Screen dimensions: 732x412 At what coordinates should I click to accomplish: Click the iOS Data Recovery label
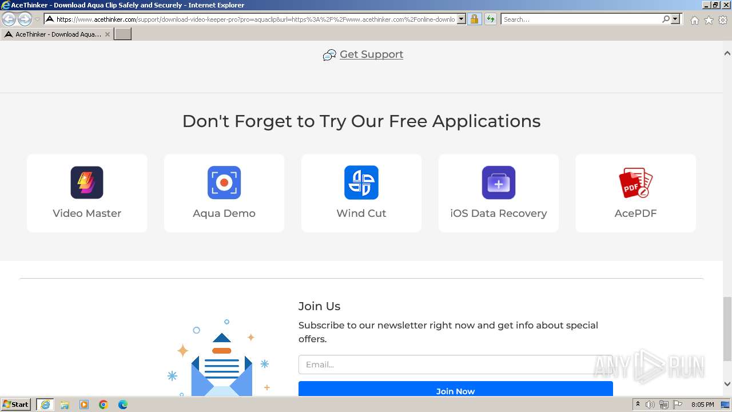(x=499, y=213)
